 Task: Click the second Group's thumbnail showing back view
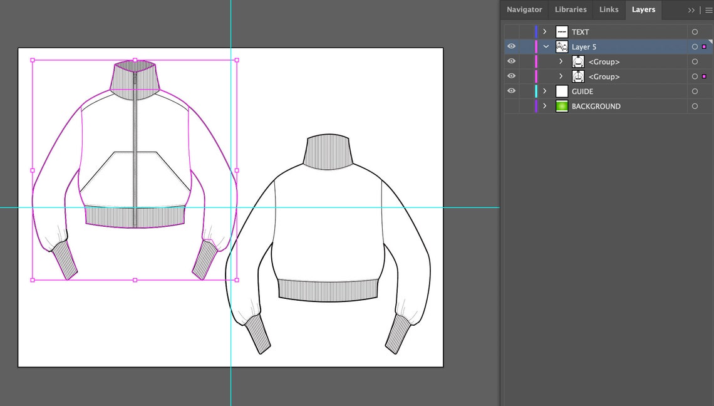coord(577,76)
